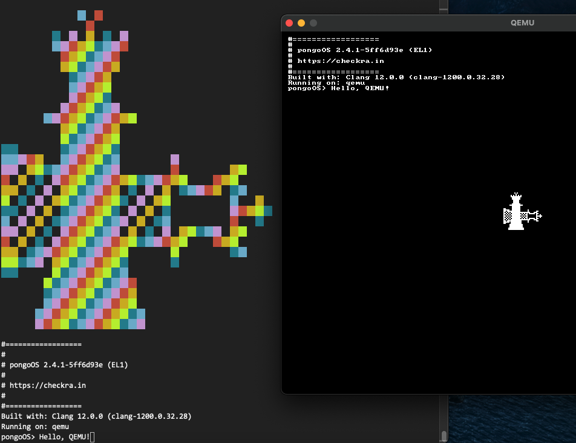
Task: Click the terminal scrollbar thumb at bottom
Action: [443, 436]
